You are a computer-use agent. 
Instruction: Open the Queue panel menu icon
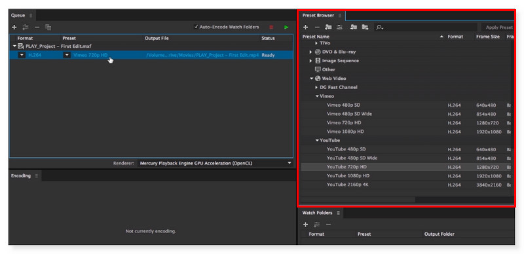pyautogui.click(x=31, y=15)
